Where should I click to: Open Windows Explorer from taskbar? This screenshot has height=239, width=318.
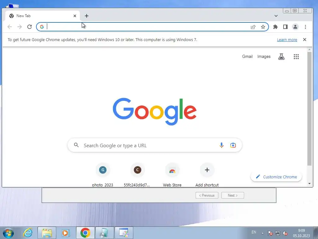coord(47,233)
